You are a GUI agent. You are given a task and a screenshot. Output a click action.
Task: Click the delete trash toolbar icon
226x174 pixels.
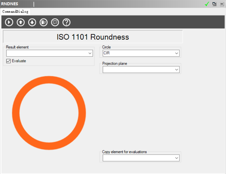pyautogui.click(x=43, y=23)
